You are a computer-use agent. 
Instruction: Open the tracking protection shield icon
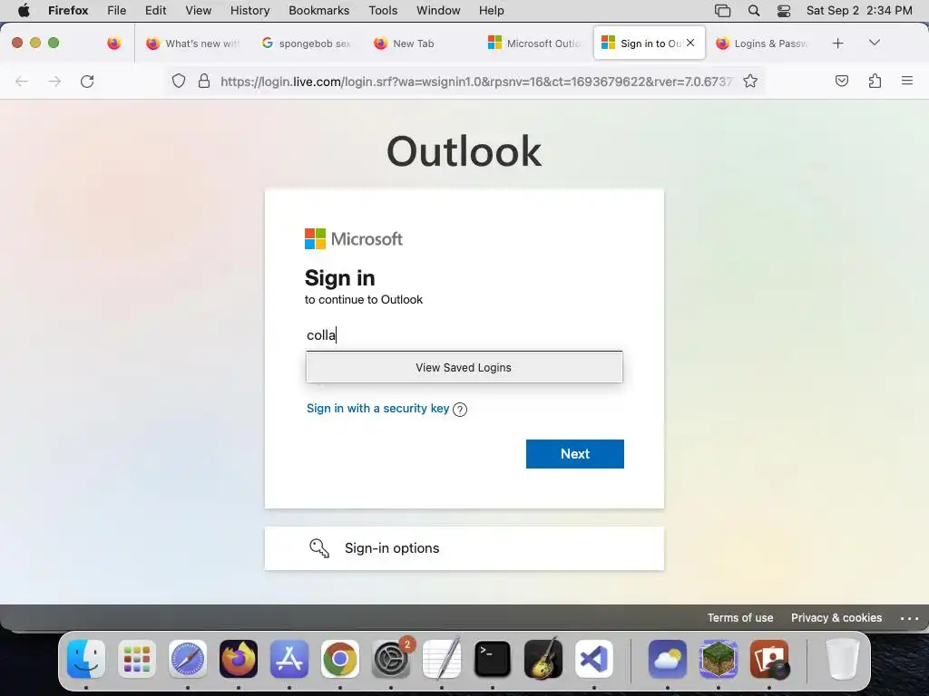[179, 81]
